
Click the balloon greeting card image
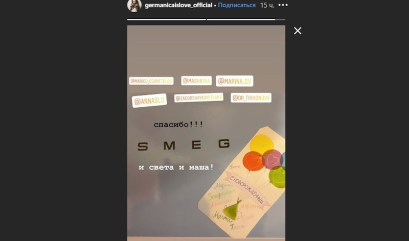coord(241,182)
